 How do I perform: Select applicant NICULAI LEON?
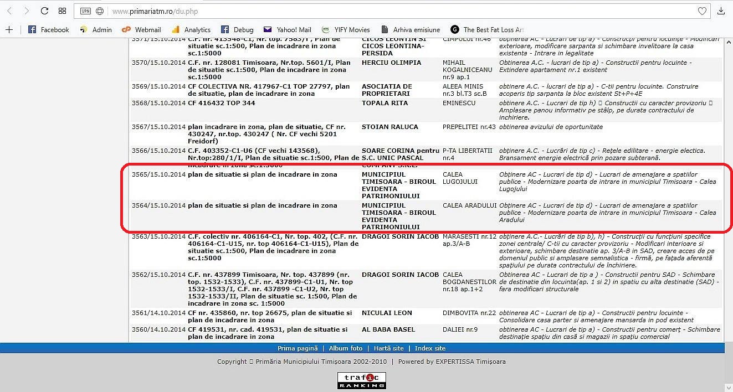click(388, 313)
